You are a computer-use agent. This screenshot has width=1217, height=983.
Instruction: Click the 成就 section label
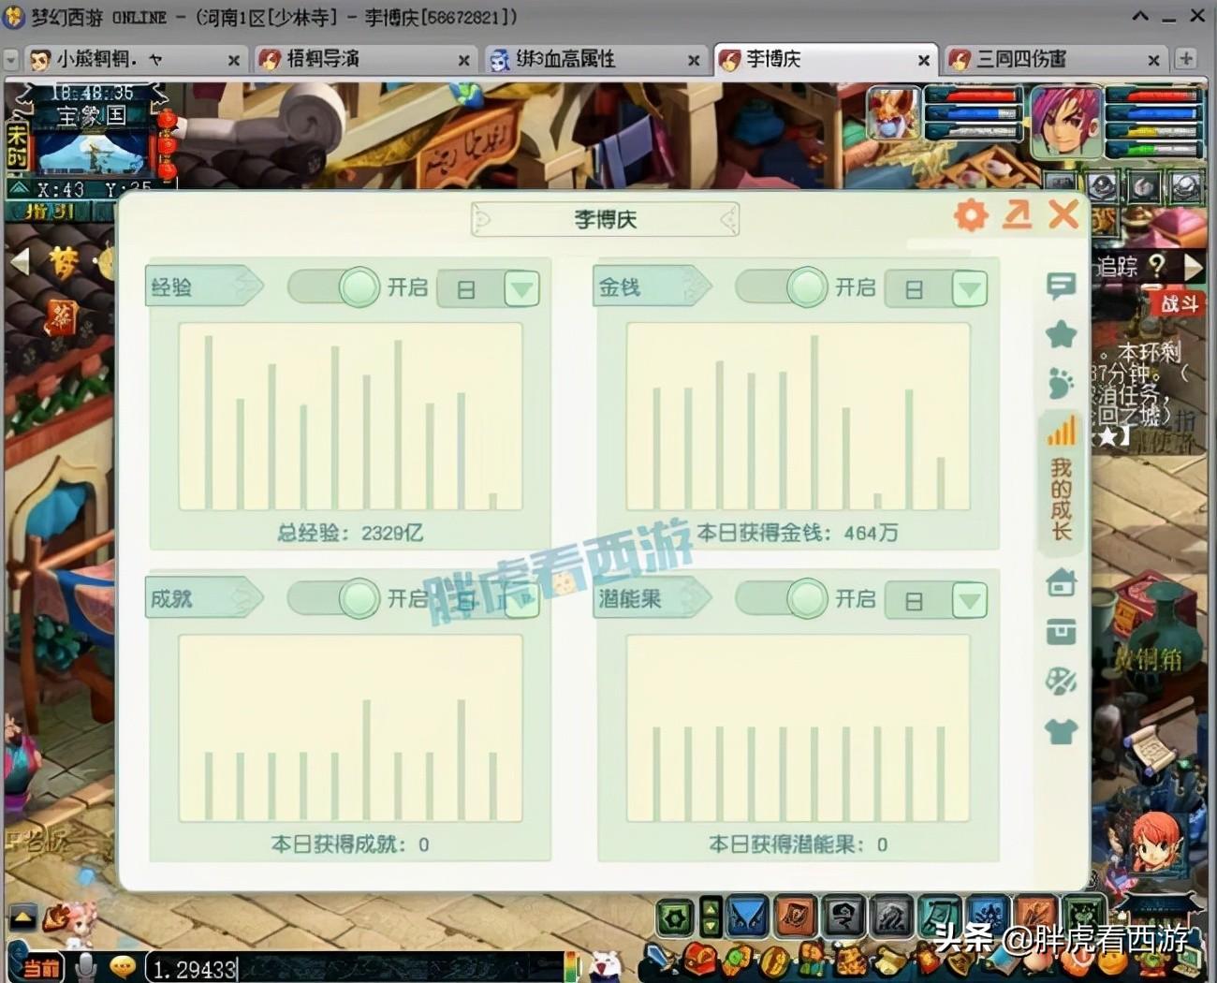[203, 598]
